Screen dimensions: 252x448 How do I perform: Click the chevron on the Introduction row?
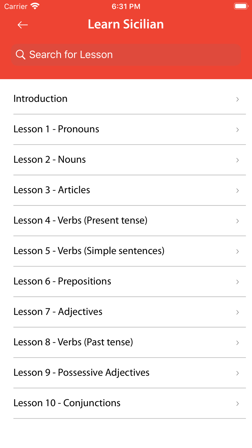[x=237, y=99]
